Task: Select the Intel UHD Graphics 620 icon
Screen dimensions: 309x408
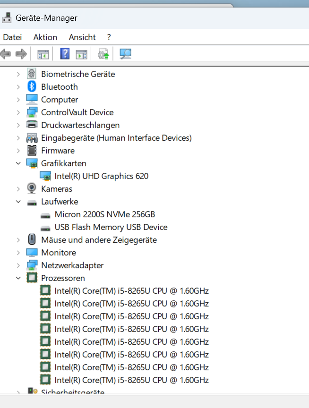Action: click(x=45, y=176)
